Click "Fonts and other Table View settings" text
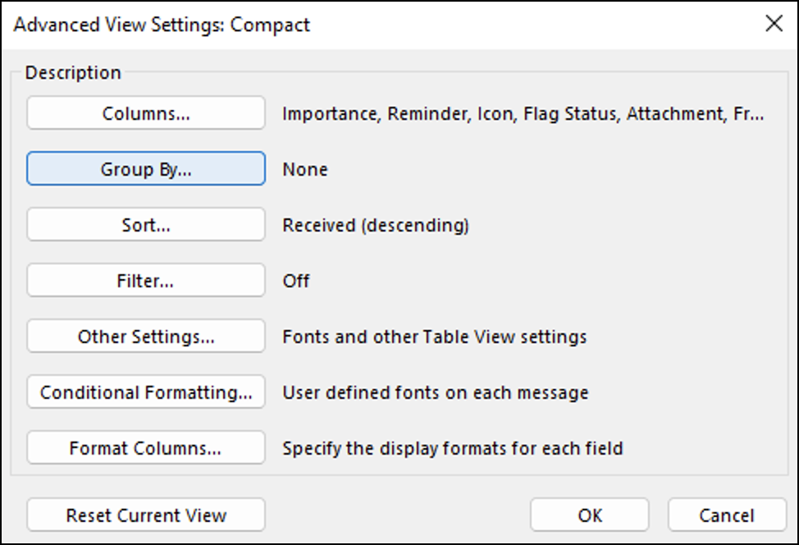Image resolution: width=799 pixels, height=545 pixels. point(435,337)
